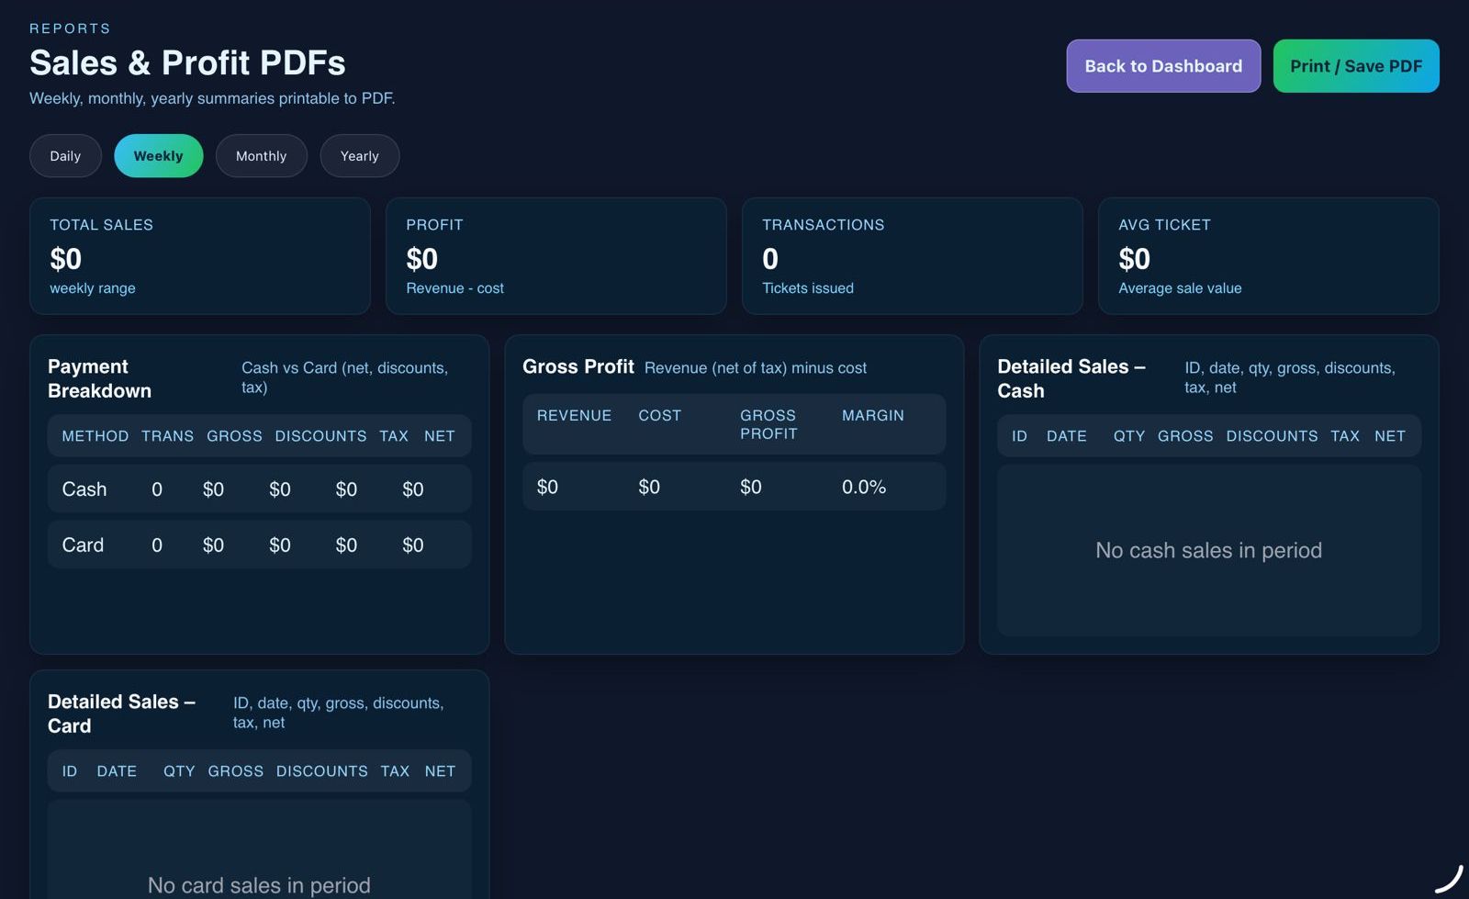Click the 0.0% margin value
Image resolution: width=1469 pixels, height=899 pixels.
(x=864, y=487)
